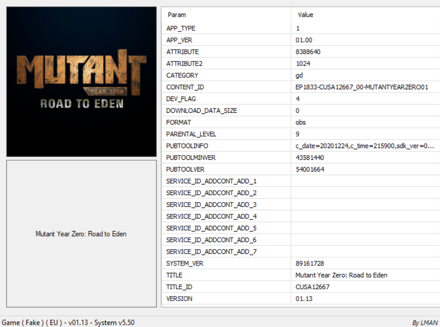Click the value obs for FORMAT
Image resolution: width=440 pixels, height=327 pixels.
pos(301,123)
